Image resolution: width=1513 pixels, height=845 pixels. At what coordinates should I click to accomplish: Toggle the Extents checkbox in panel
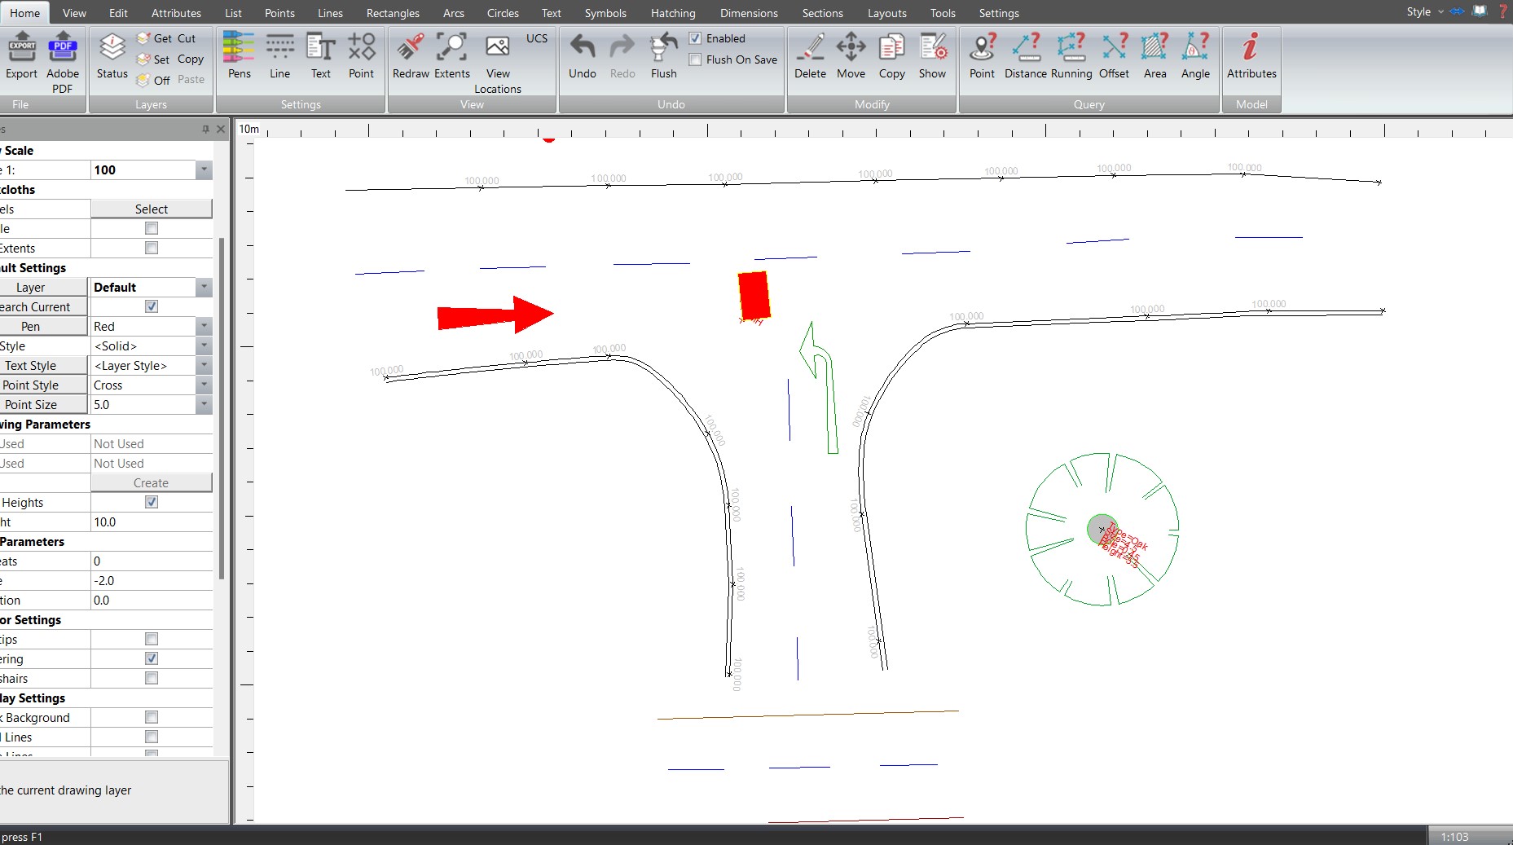(x=152, y=248)
